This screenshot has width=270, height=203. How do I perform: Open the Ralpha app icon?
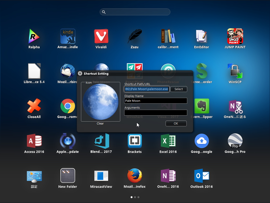pos(34,36)
